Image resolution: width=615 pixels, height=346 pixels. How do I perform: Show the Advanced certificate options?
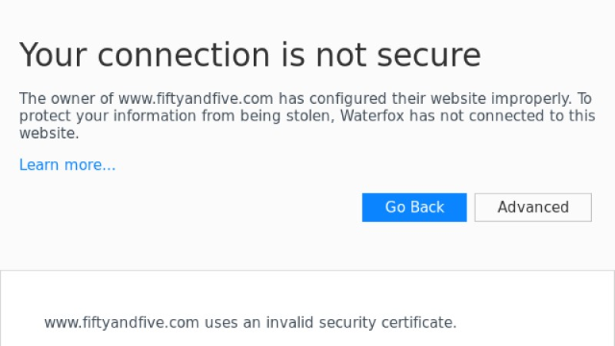pyautogui.click(x=533, y=208)
